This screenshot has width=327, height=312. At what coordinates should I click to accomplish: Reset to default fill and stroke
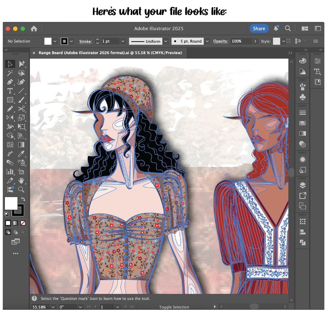(x=7, y=214)
